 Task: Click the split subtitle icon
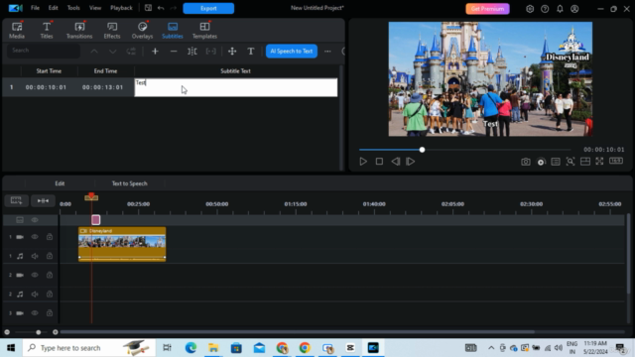click(x=192, y=52)
